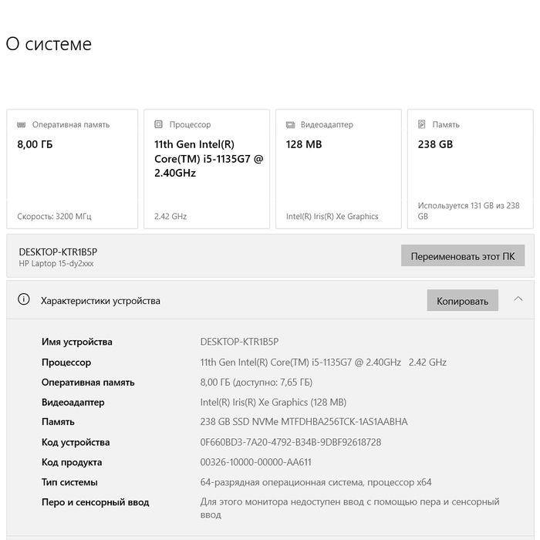
Task: Click the 128 MB value in the Видеоадаптер card
Action: point(304,144)
